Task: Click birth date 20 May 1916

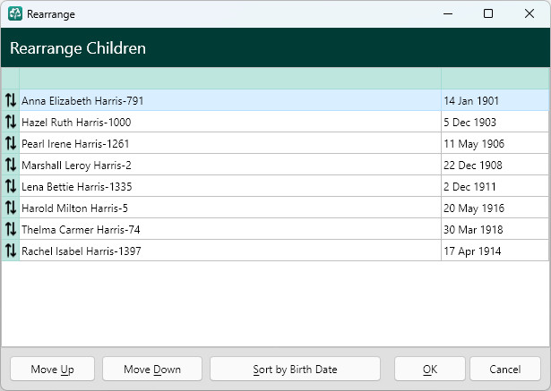Action: (474, 208)
